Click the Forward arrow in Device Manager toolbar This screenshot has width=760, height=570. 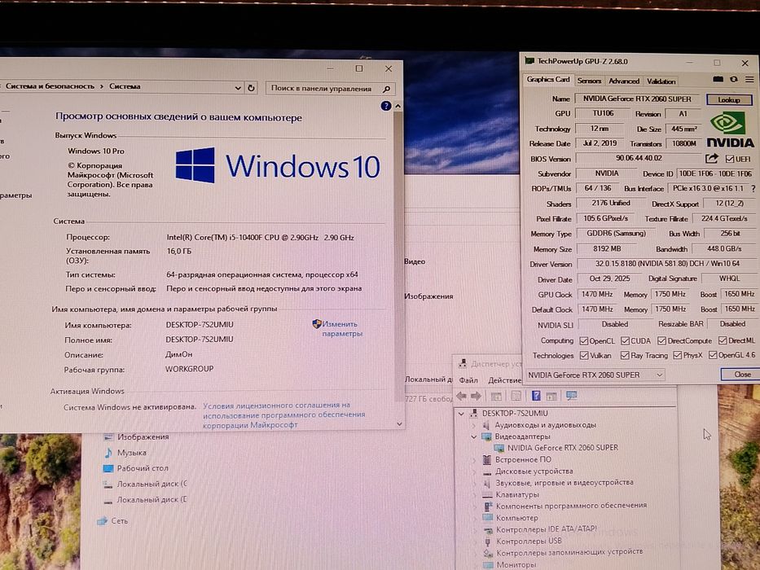(477, 396)
